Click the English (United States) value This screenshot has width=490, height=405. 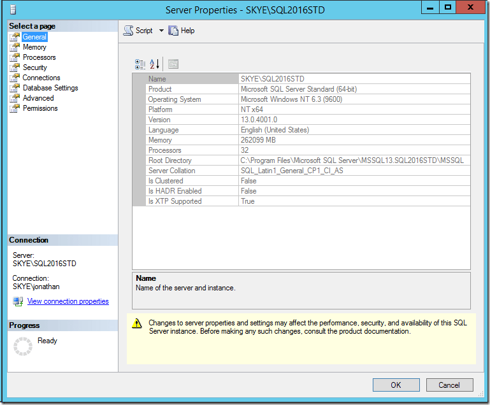(275, 130)
